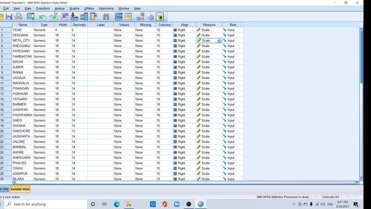371x209 pixels.
Task: Click the Measure column header
Action: 209,24
